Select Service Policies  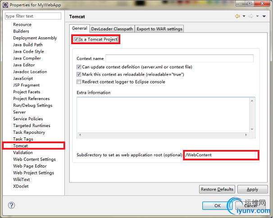(28, 119)
